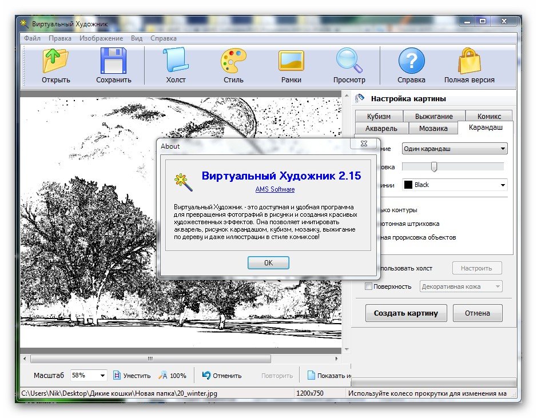
Task: Open the Холст canvas scroll tool
Action: pyautogui.click(x=176, y=61)
